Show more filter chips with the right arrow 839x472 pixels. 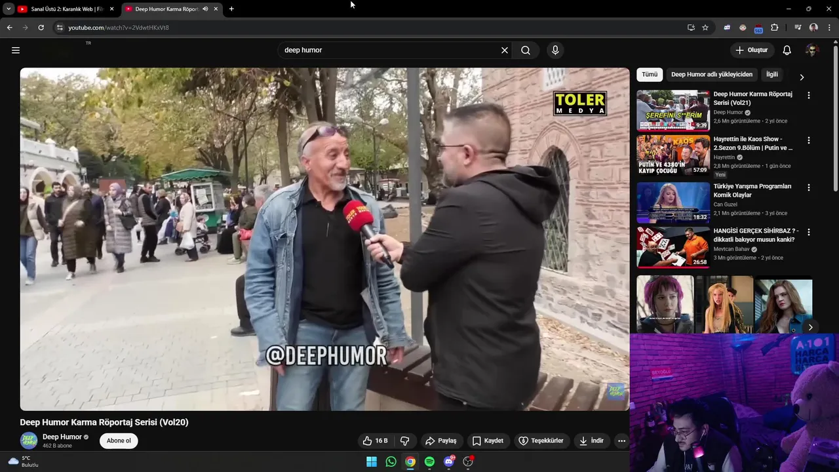coord(801,77)
